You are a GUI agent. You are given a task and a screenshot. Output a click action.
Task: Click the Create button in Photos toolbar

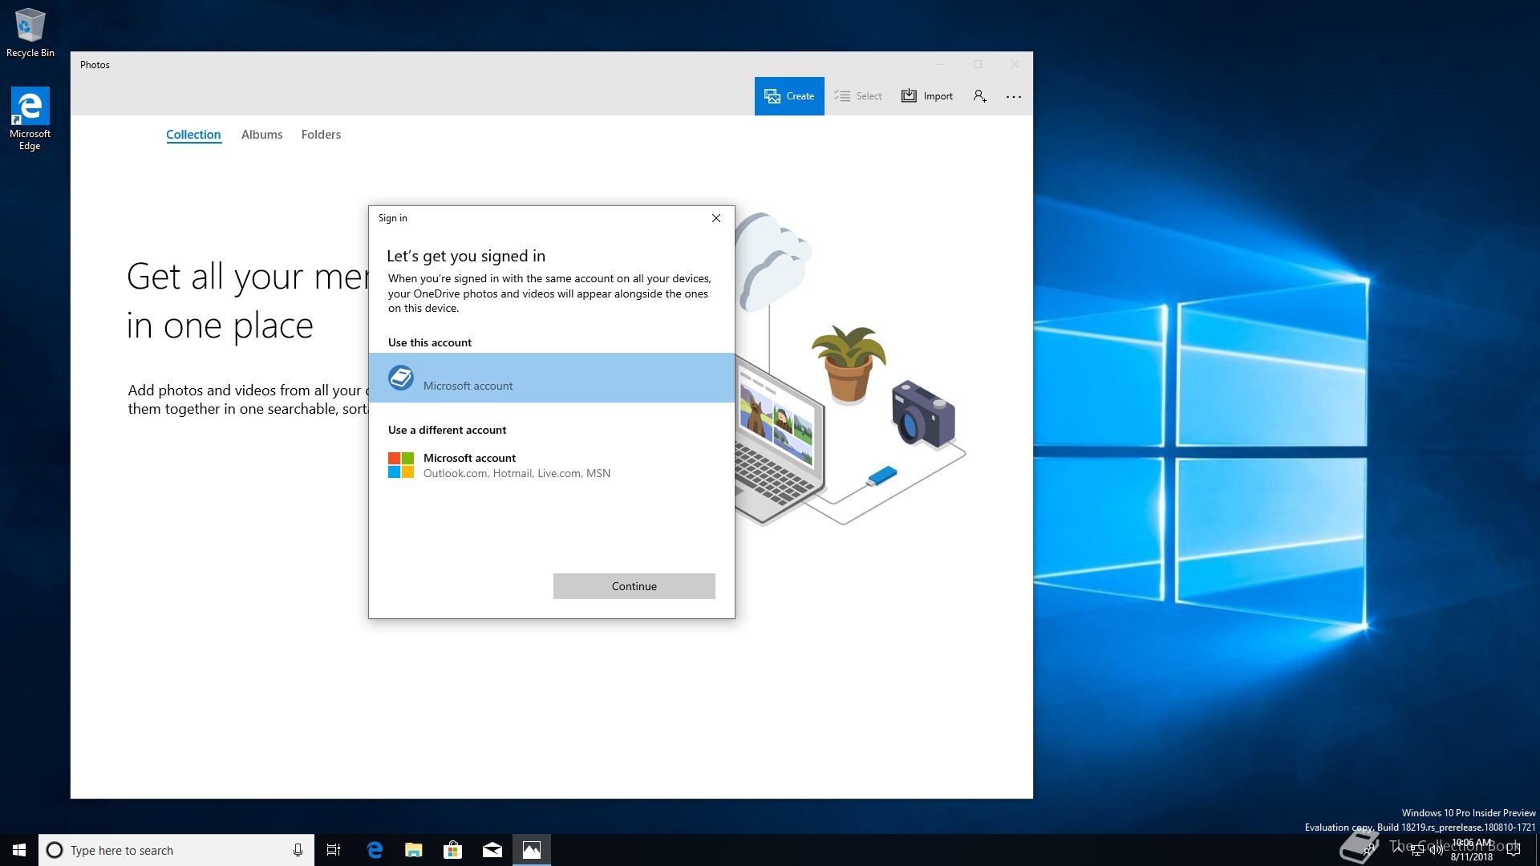789,96
